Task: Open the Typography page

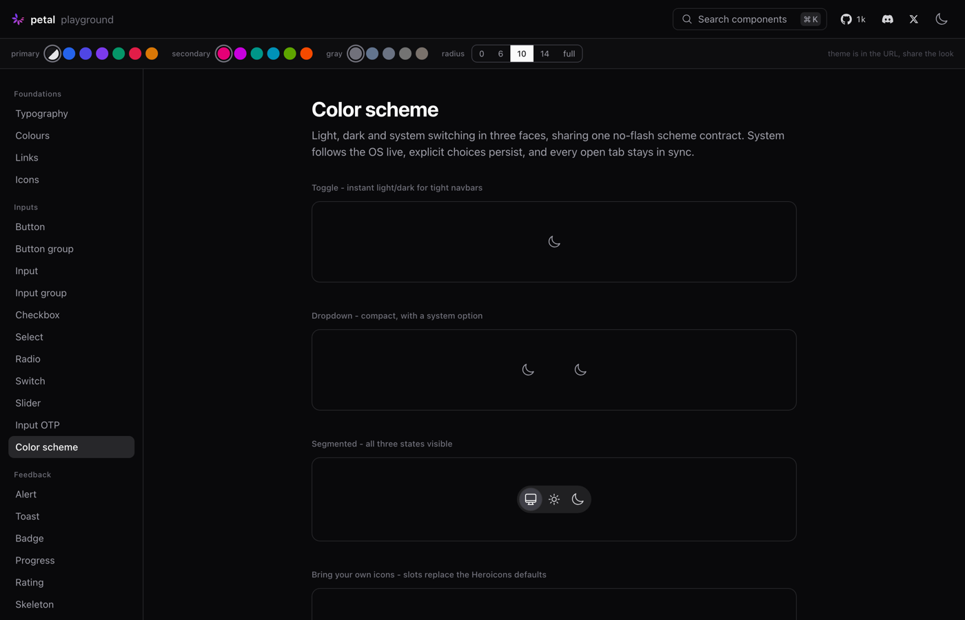Action: [x=72, y=114]
